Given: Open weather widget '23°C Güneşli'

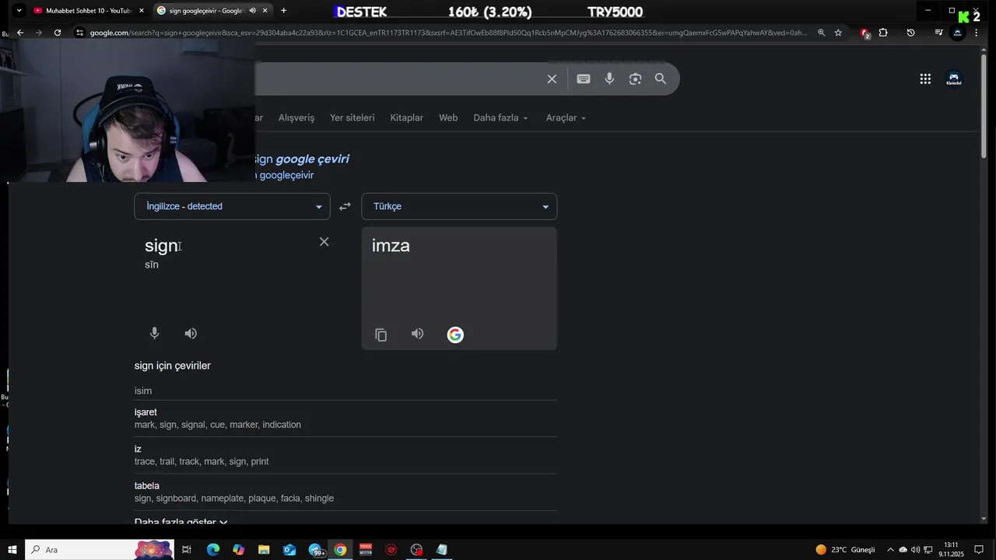Looking at the screenshot, I should pyautogui.click(x=845, y=550).
